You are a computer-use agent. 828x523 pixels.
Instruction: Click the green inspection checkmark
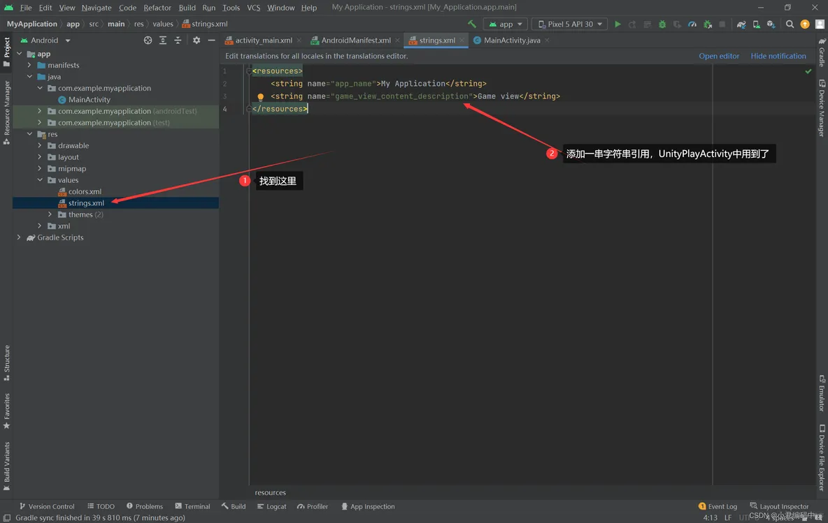click(x=808, y=71)
